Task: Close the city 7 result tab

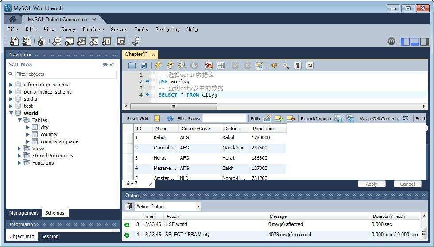Action: point(151,184)
